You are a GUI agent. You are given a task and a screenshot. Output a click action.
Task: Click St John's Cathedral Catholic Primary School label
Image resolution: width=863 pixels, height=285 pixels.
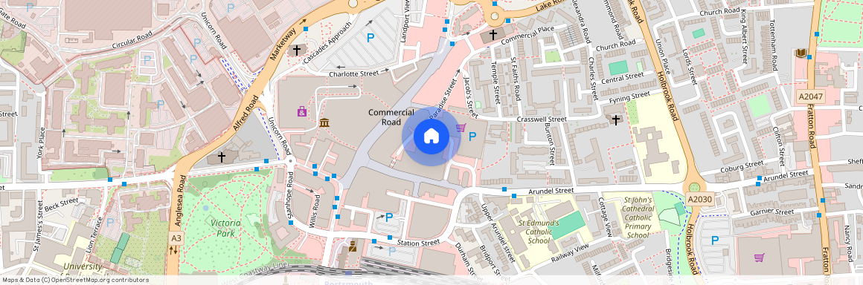pyautogui.click(x=638, y=217)
